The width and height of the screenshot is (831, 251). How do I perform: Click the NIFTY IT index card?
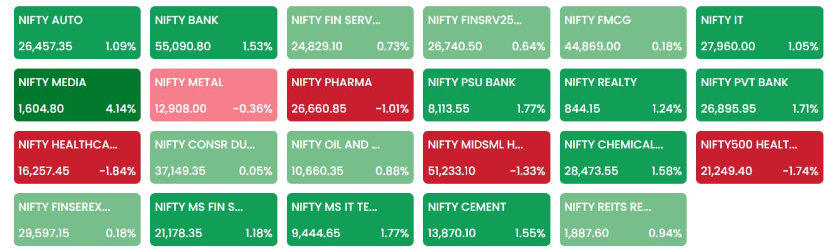(x=760, y=33)
